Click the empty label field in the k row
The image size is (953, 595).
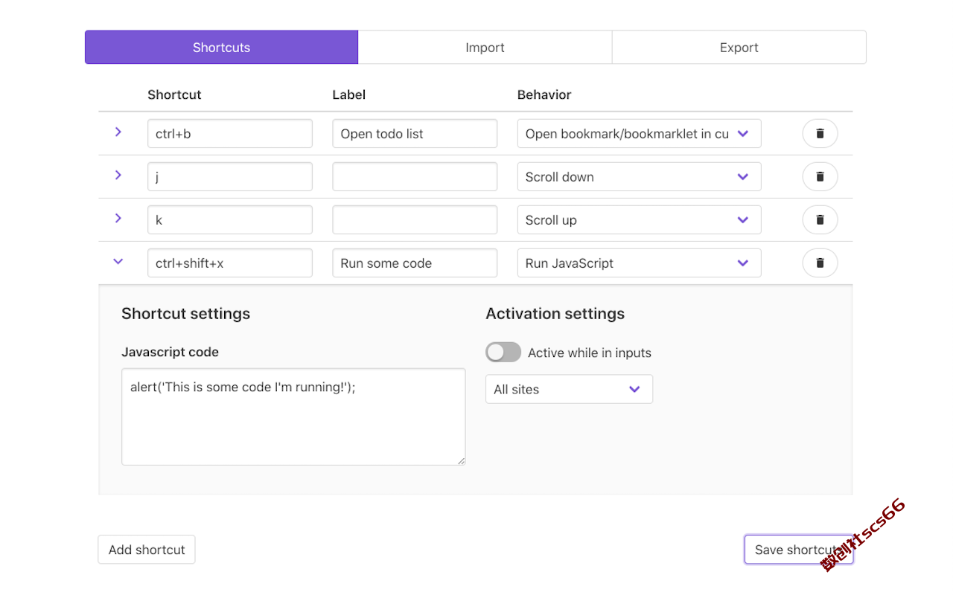click(x=415, y=220)
